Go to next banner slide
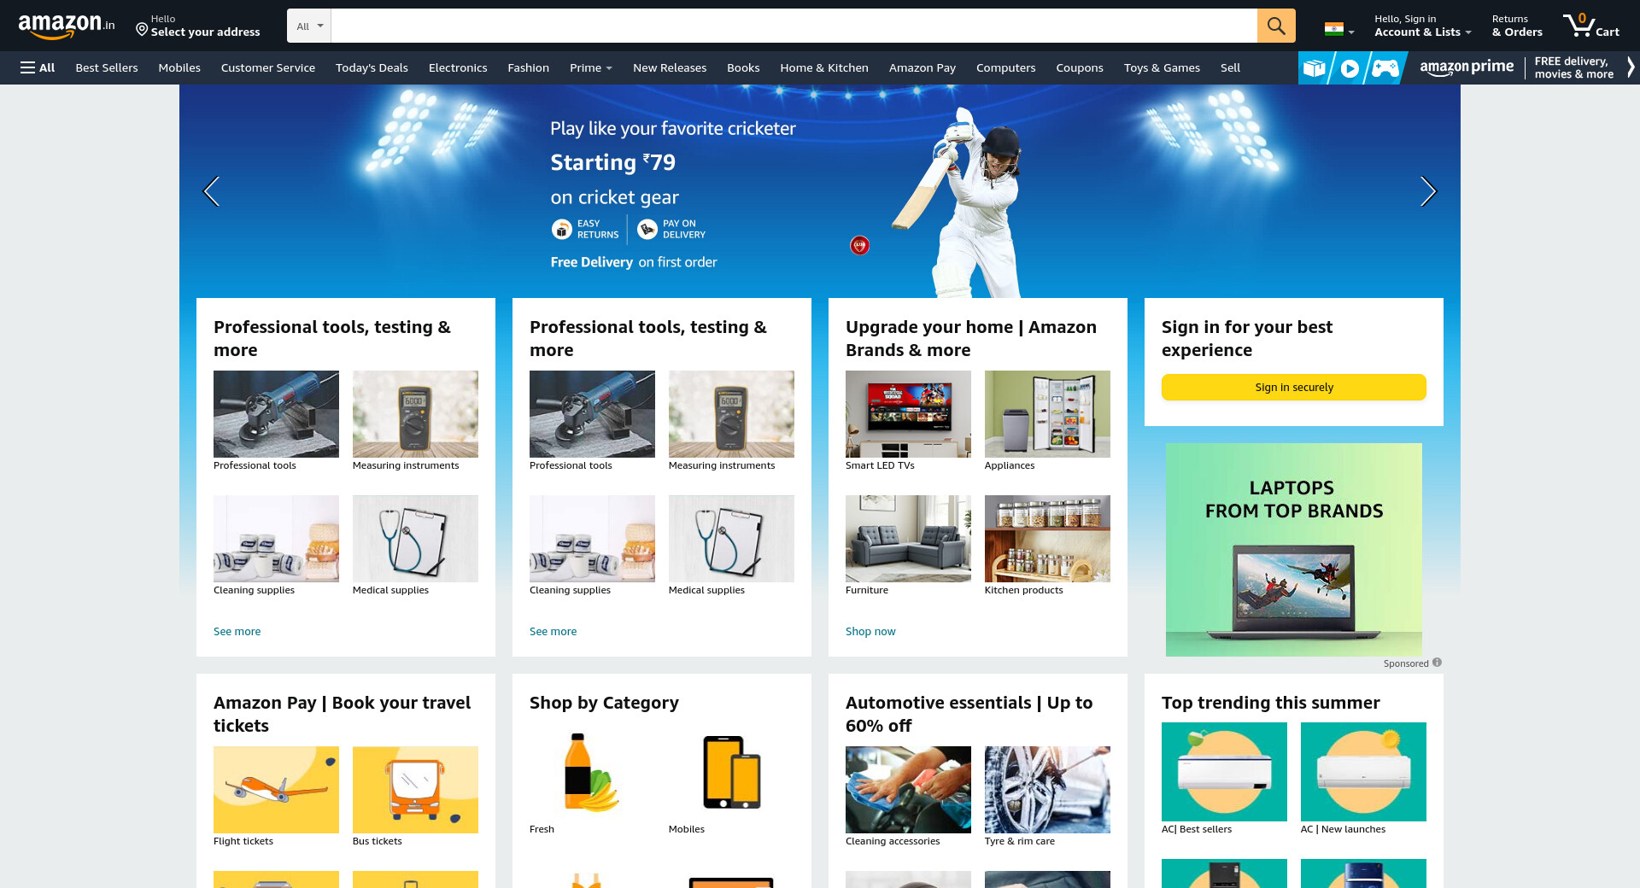The image size is (1640, 888). pyautogui.click(x=1428, y=191)
